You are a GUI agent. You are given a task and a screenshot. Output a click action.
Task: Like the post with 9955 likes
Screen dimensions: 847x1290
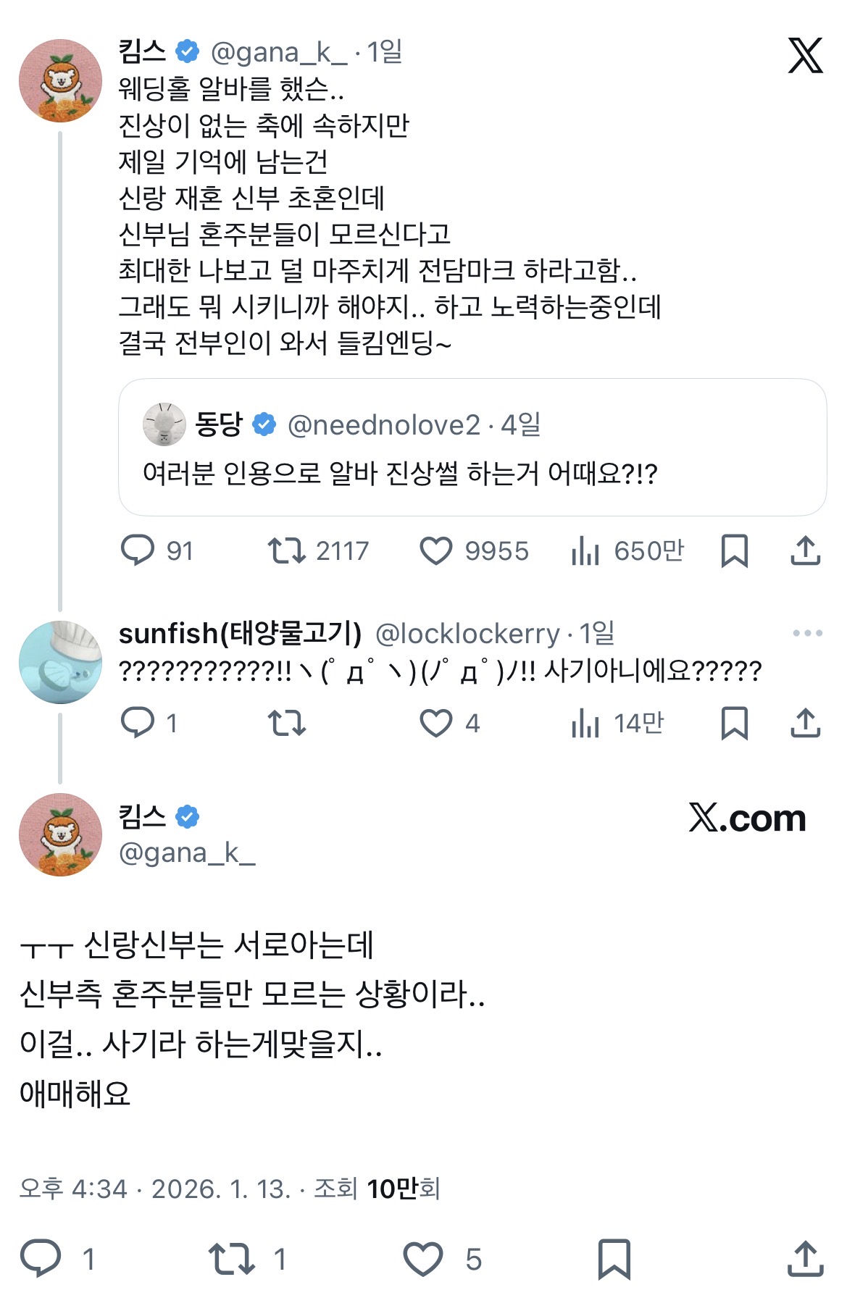click(x=436, y=550)
